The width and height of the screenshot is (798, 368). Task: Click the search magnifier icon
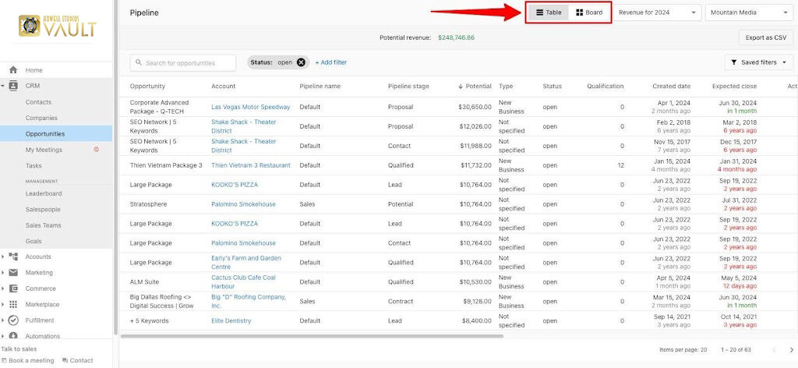point(139,62)
